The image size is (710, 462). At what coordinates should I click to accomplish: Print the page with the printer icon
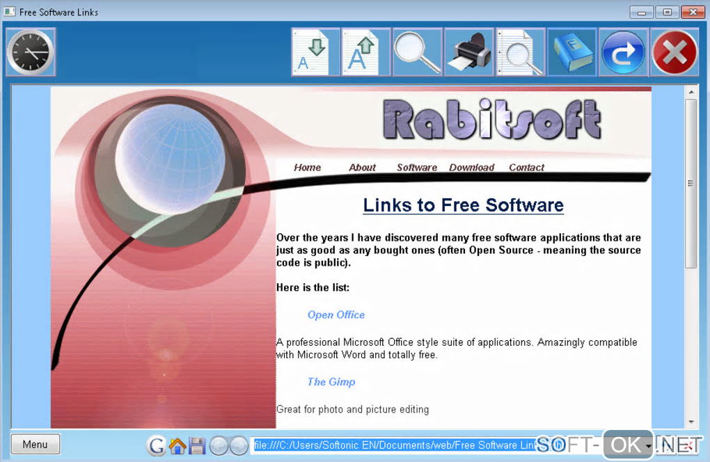tap(468, 52)
